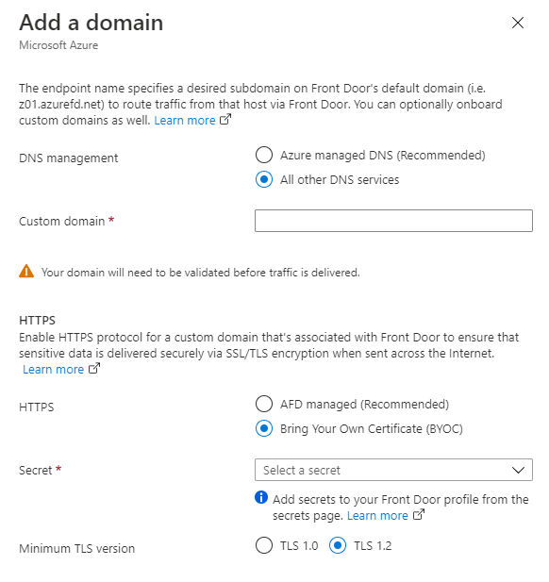Click the Custom domain text field
Viewport: 549px width, 582px height.
point(393,221)
